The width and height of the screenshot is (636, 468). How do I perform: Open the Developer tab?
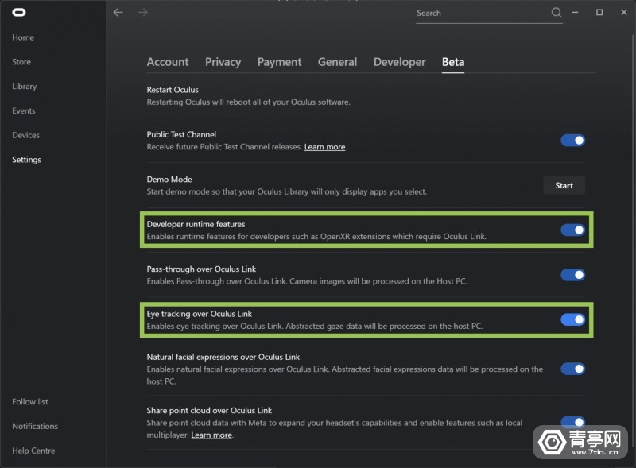click(399, 62)
